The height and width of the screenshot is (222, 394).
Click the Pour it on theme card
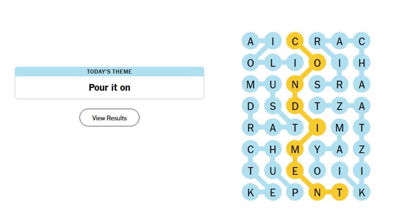109,87
